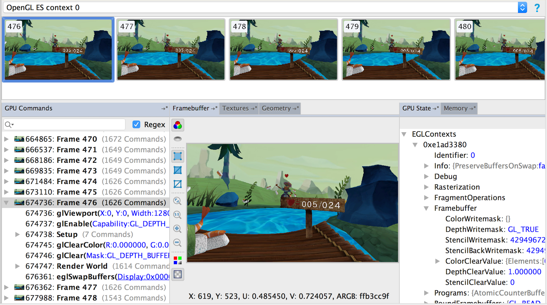
Task: Expand Frame 470 command group
Action: pyautogui.click(x=6, y=139)
